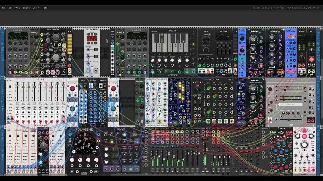Click the Polygene INV button

pyautogui.click(x=96, y=171)
